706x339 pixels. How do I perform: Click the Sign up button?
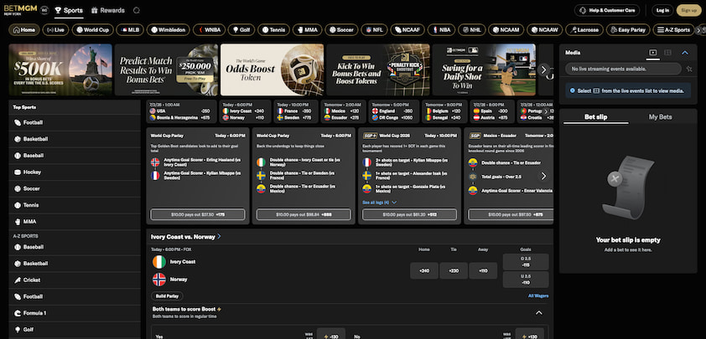pyautogui.click(x=689, y=10)
